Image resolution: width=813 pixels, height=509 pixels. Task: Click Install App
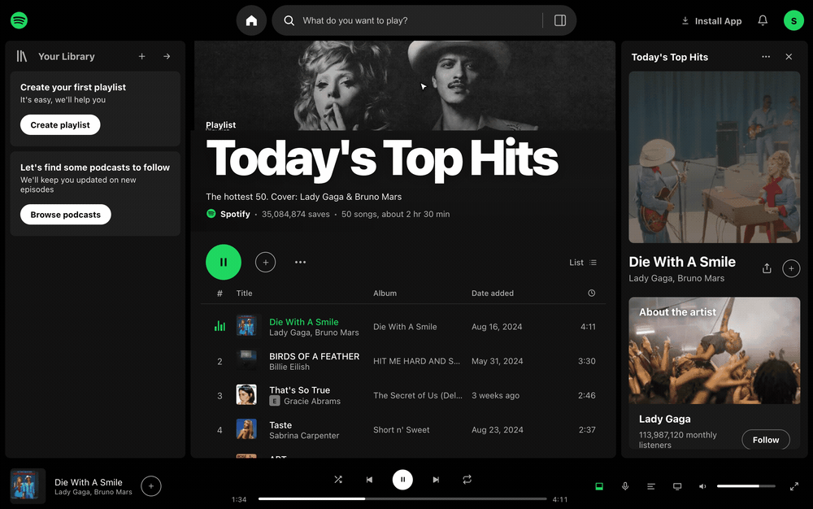711,20
